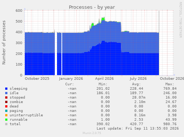Click the 'stopped' legend label
184x137 pixels.
pos(17,97)
